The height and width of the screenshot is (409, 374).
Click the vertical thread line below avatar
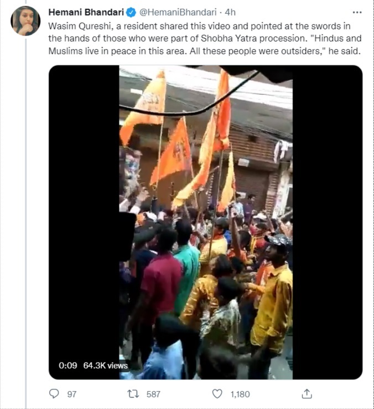tap(26, 222)
